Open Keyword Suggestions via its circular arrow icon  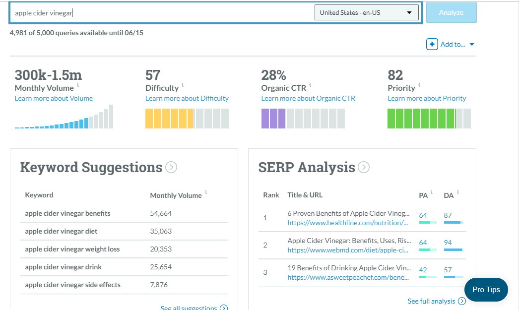pos(171,167)
